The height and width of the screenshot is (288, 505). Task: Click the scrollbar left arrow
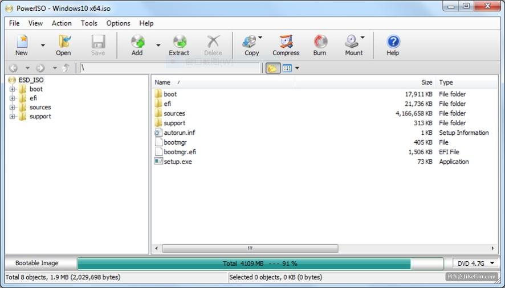[157, 248]
